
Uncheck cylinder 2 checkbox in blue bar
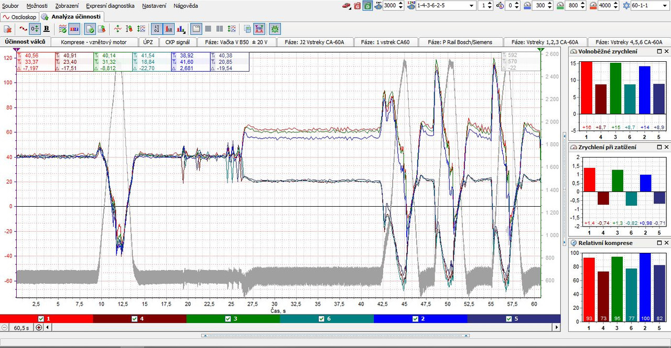(x=415, y=319)
